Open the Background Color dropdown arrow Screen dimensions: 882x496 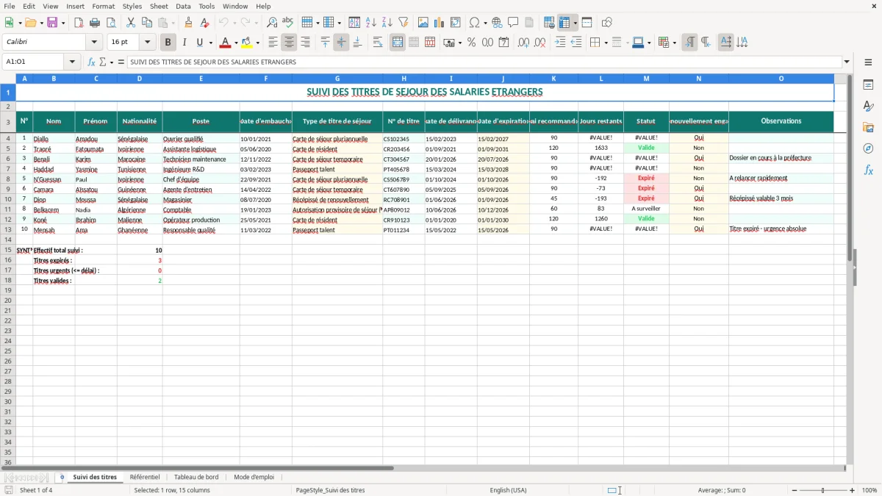click(x=257, y=43)
